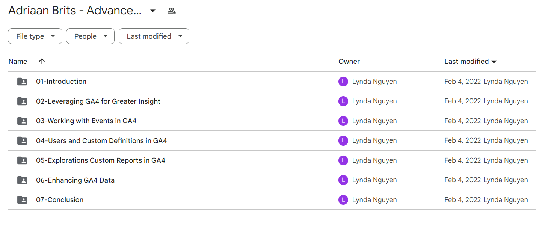Open the People filter dropdown

[90, 36]
